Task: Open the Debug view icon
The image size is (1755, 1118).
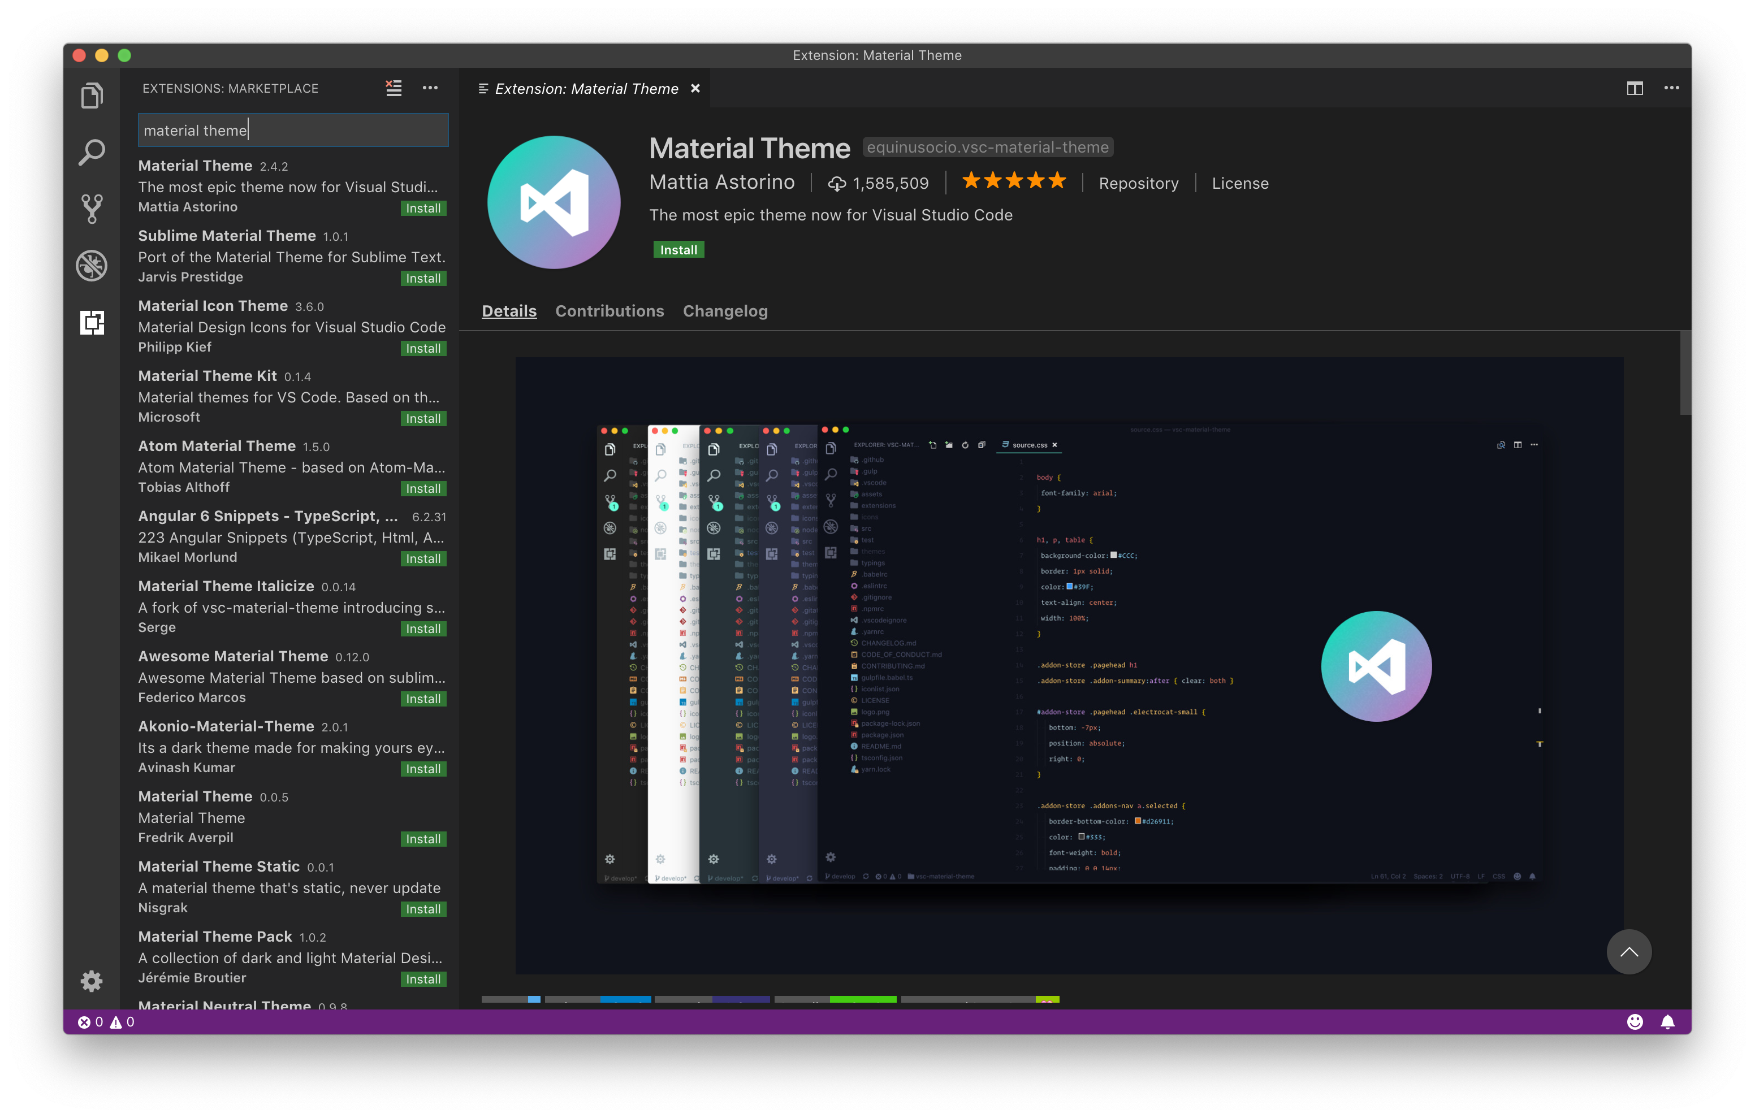Action: (x=92, y=265)
